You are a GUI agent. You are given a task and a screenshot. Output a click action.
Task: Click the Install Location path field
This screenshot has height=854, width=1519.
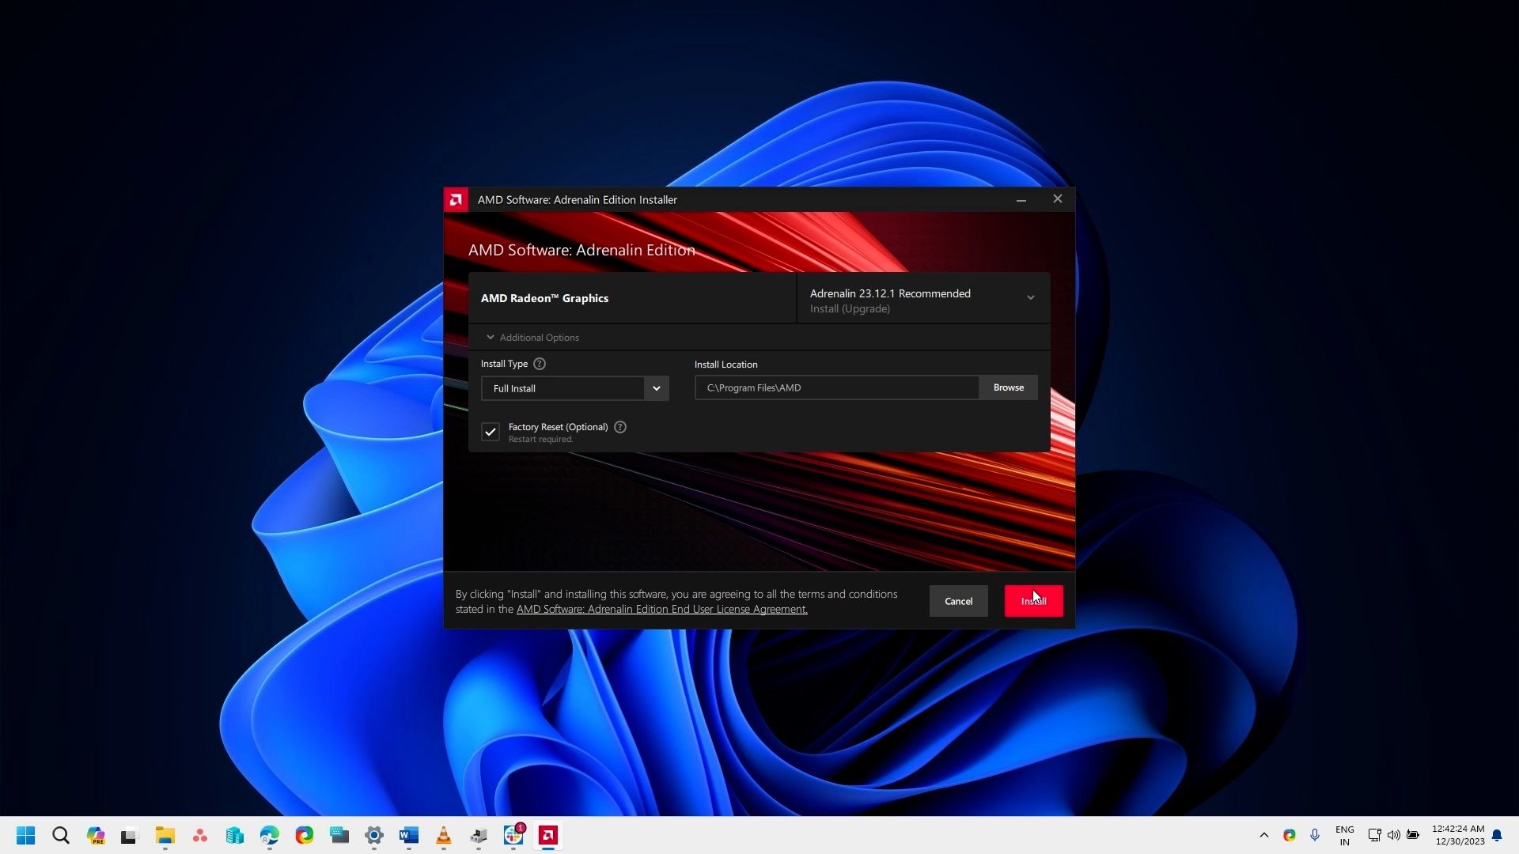point(836,387)
